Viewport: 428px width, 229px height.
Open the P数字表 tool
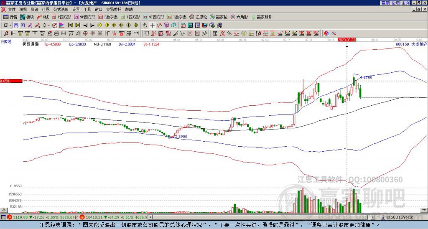[x=108, y=17]
